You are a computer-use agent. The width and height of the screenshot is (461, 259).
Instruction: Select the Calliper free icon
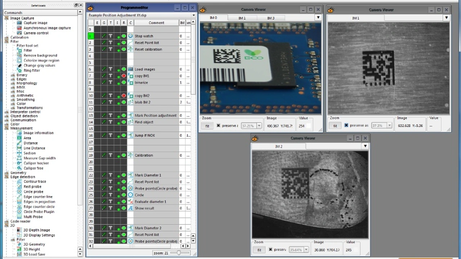point(19,168)
